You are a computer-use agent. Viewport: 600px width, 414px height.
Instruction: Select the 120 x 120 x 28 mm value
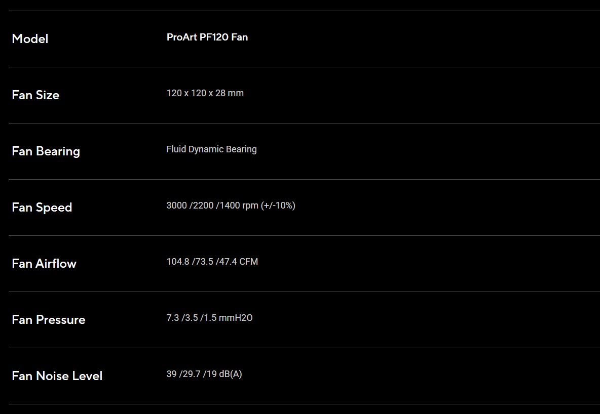coord(205,93)
